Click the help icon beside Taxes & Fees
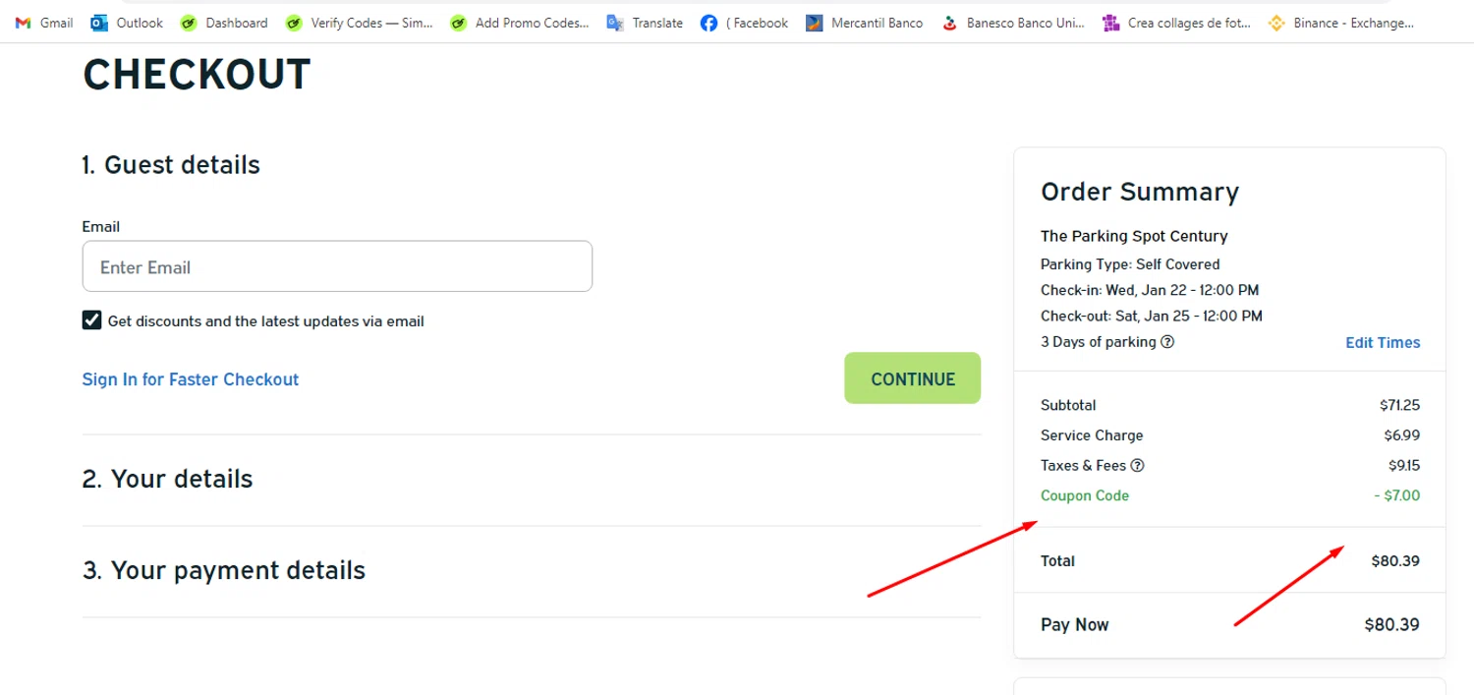1474x695 pixels. pyautogui.click(x=1138, y=466)
